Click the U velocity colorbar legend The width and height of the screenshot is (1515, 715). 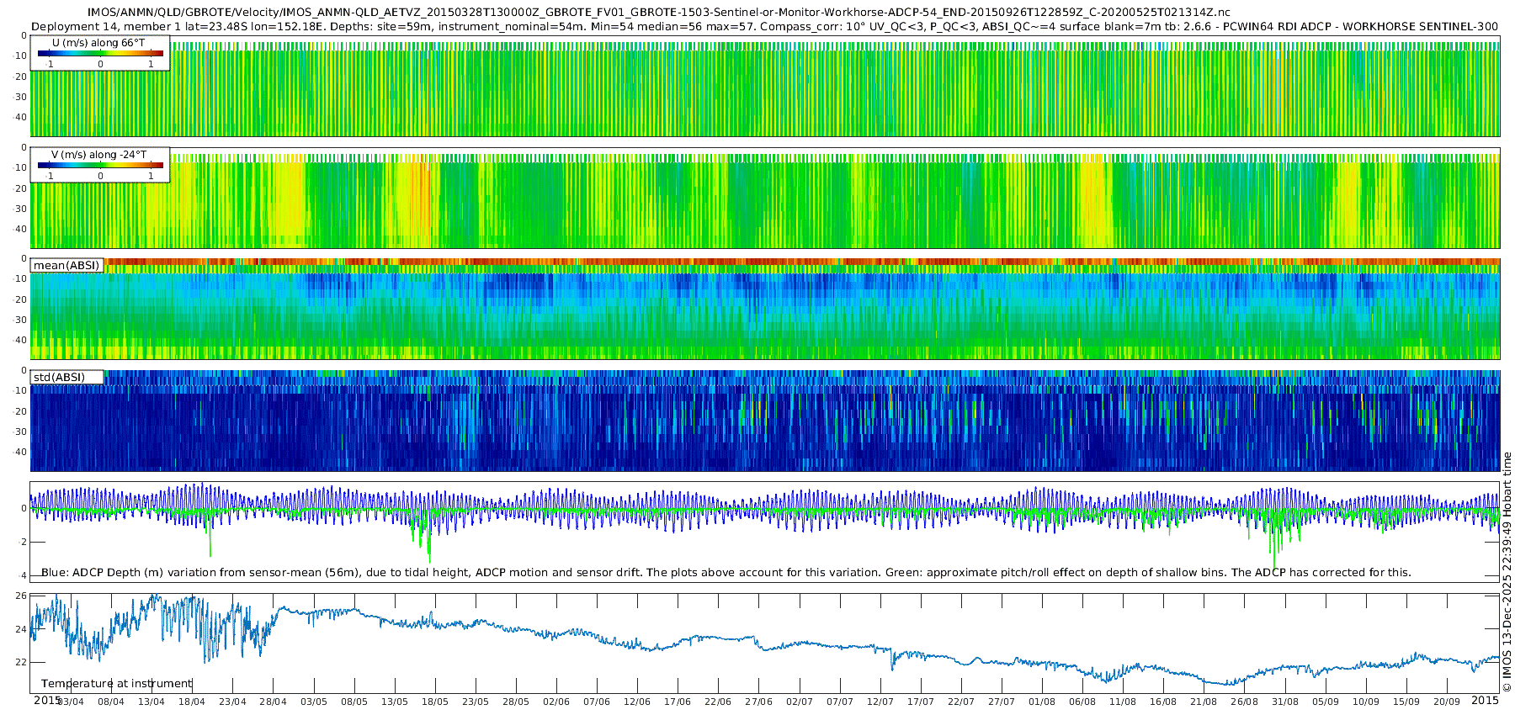point(100,53)
